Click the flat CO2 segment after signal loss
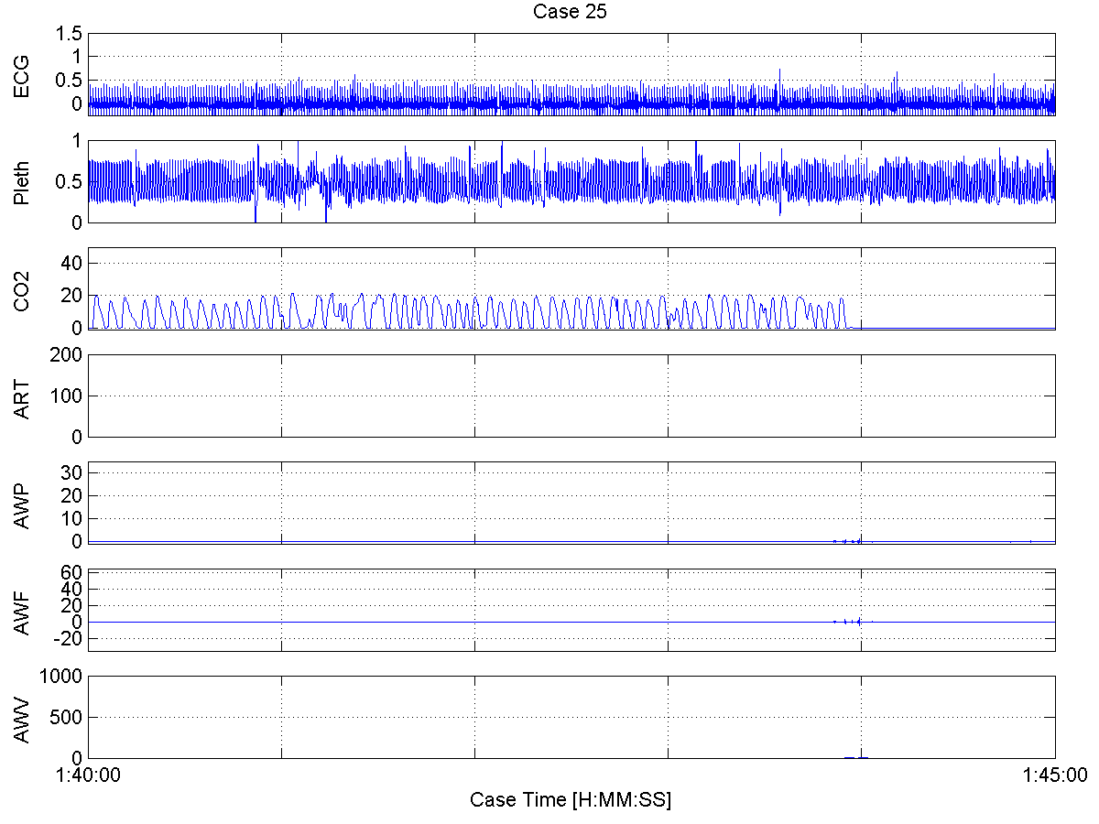The width and height of the screenshot is (1099, 824). (x=952, y=328)
